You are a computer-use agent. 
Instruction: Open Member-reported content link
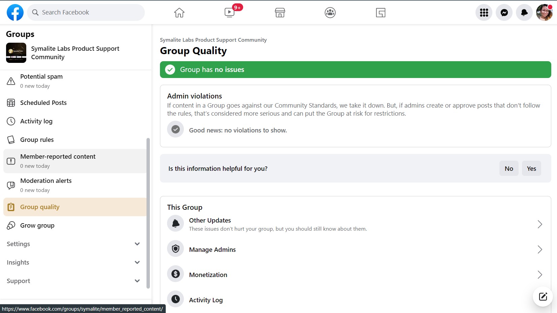pyautogui.click(x=58, y=161)
